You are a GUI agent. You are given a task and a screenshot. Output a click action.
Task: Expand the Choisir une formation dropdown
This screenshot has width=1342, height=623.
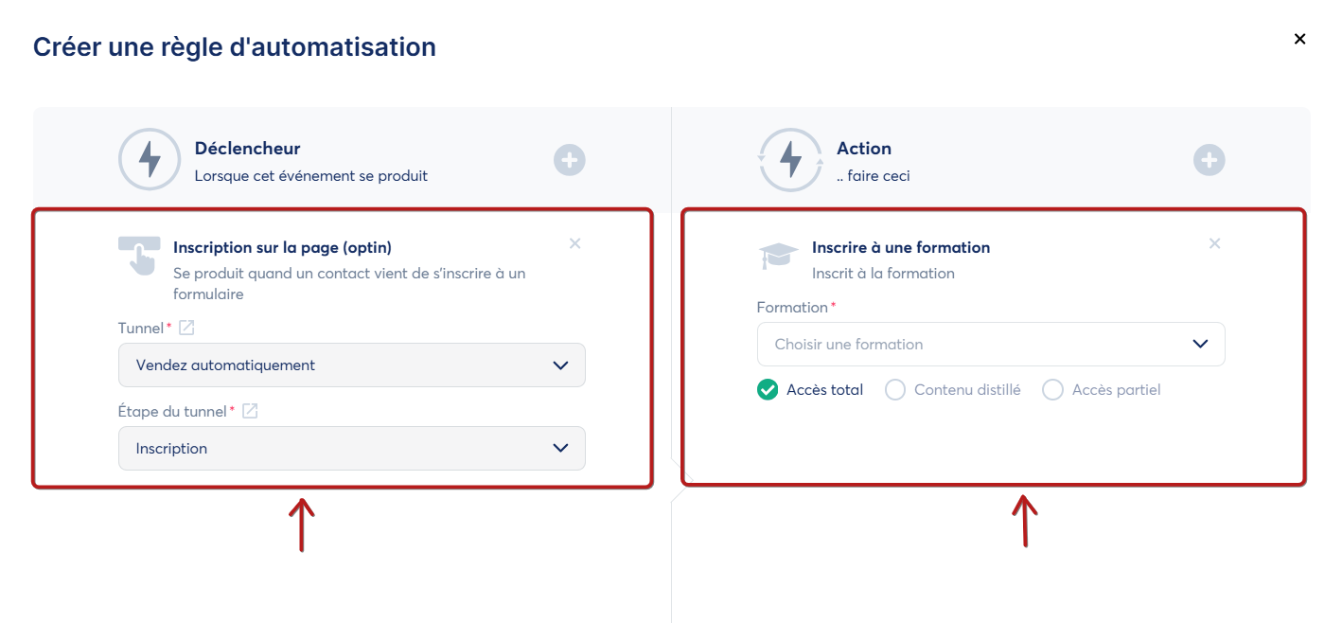point(990,344)
